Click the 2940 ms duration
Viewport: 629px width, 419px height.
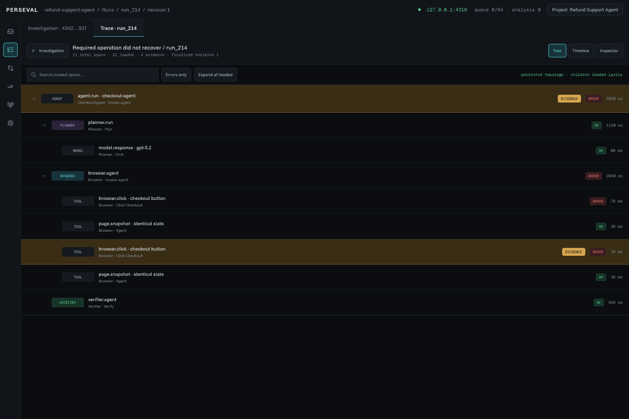[x=615, y=176]
